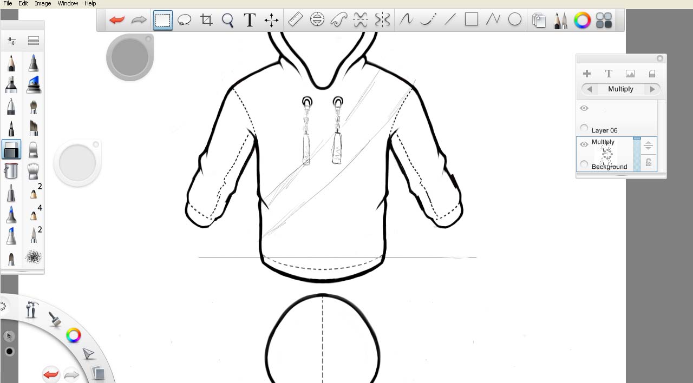693x383 pixels.
Task: Open the File menu
Action: (8, 3)
